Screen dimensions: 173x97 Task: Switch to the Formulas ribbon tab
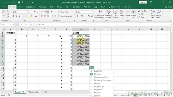(42, 7)
